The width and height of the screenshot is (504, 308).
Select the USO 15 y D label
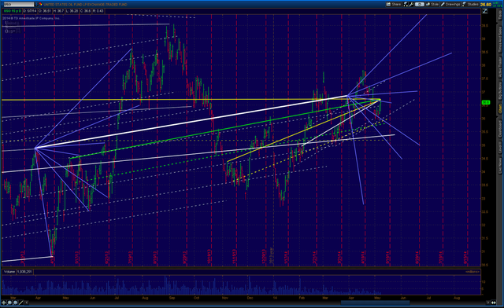tap(13, 11)
